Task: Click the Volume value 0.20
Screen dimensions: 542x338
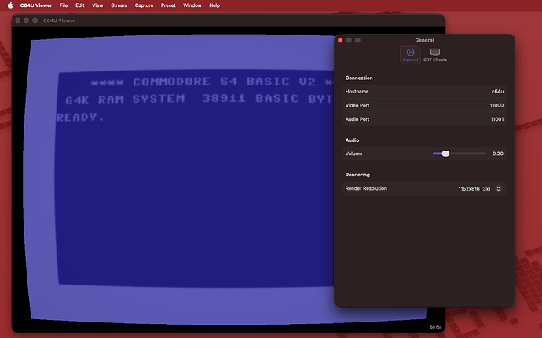Action: point(498,154)
